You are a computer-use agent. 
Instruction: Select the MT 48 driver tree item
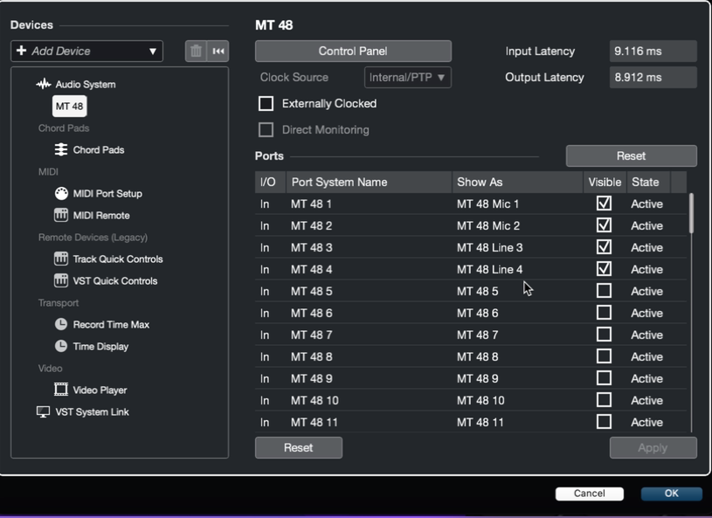[70, 107]
